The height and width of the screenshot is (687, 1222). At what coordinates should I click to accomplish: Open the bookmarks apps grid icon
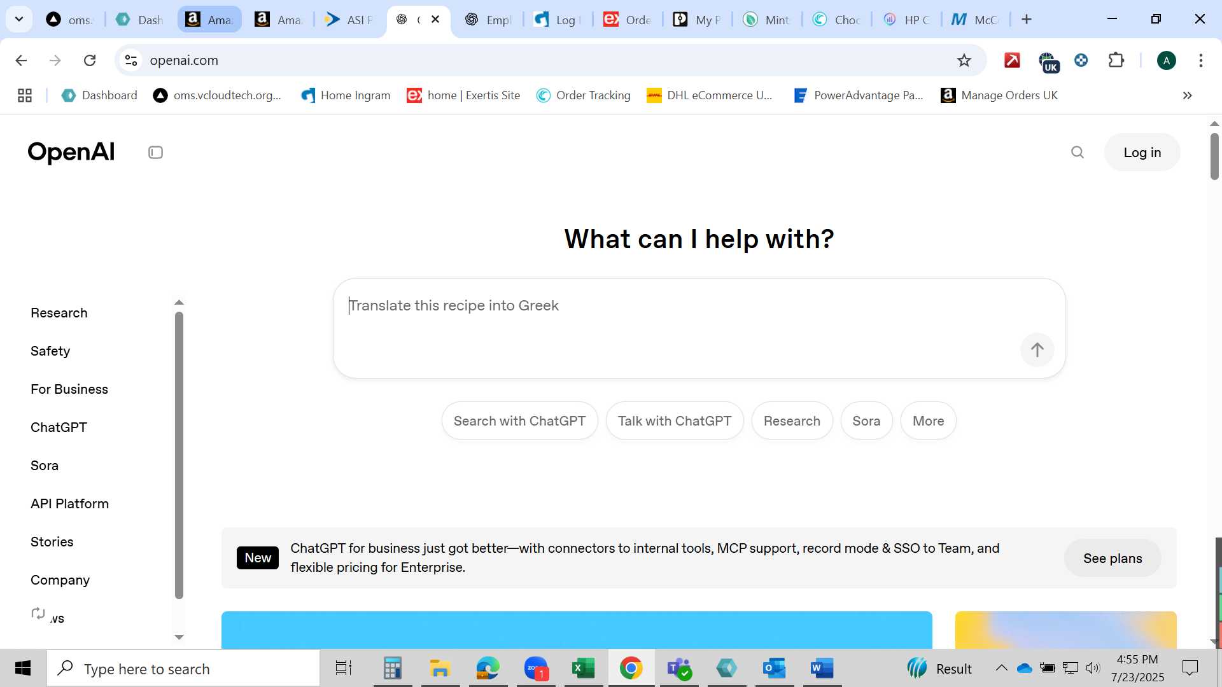point(25,95)
